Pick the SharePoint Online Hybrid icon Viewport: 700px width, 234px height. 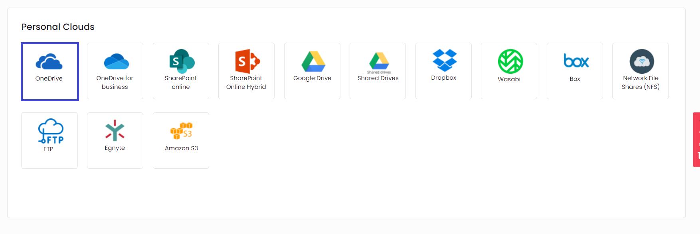[247, 61]
